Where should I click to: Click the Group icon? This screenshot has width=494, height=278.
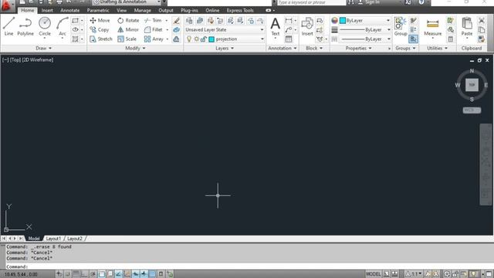(x=401, y=27)
